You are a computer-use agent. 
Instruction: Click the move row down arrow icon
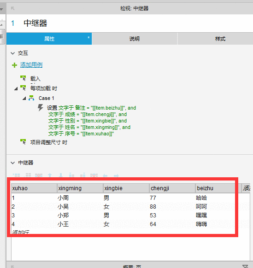coord(60,175)
